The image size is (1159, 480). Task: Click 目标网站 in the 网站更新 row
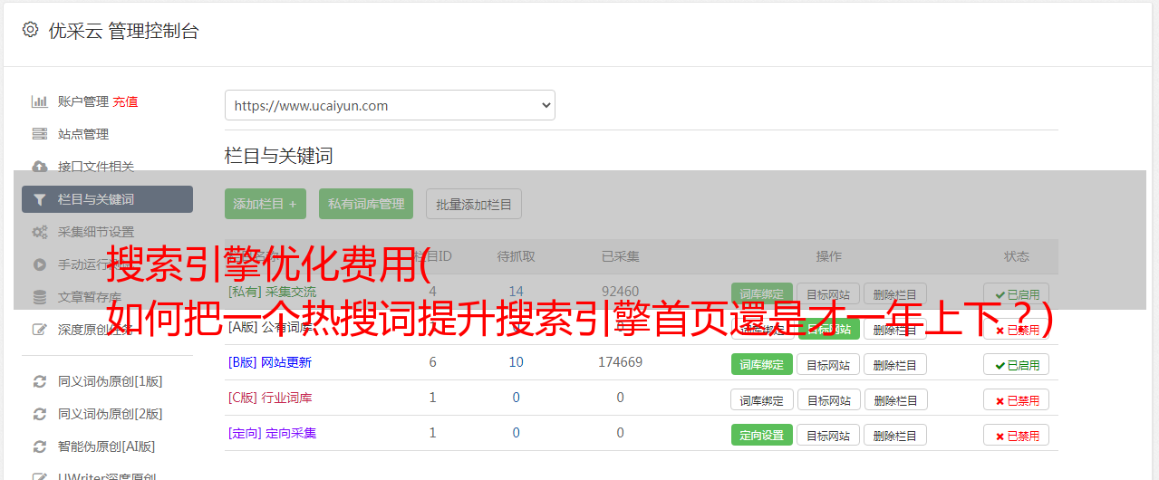[828, 364]
